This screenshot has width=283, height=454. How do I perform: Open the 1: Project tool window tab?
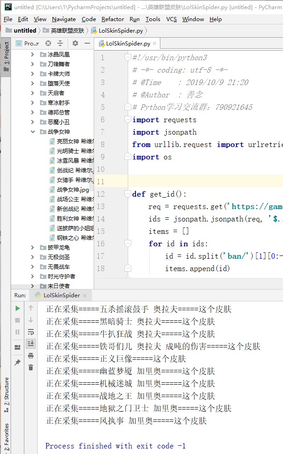[x=6, y=57]
